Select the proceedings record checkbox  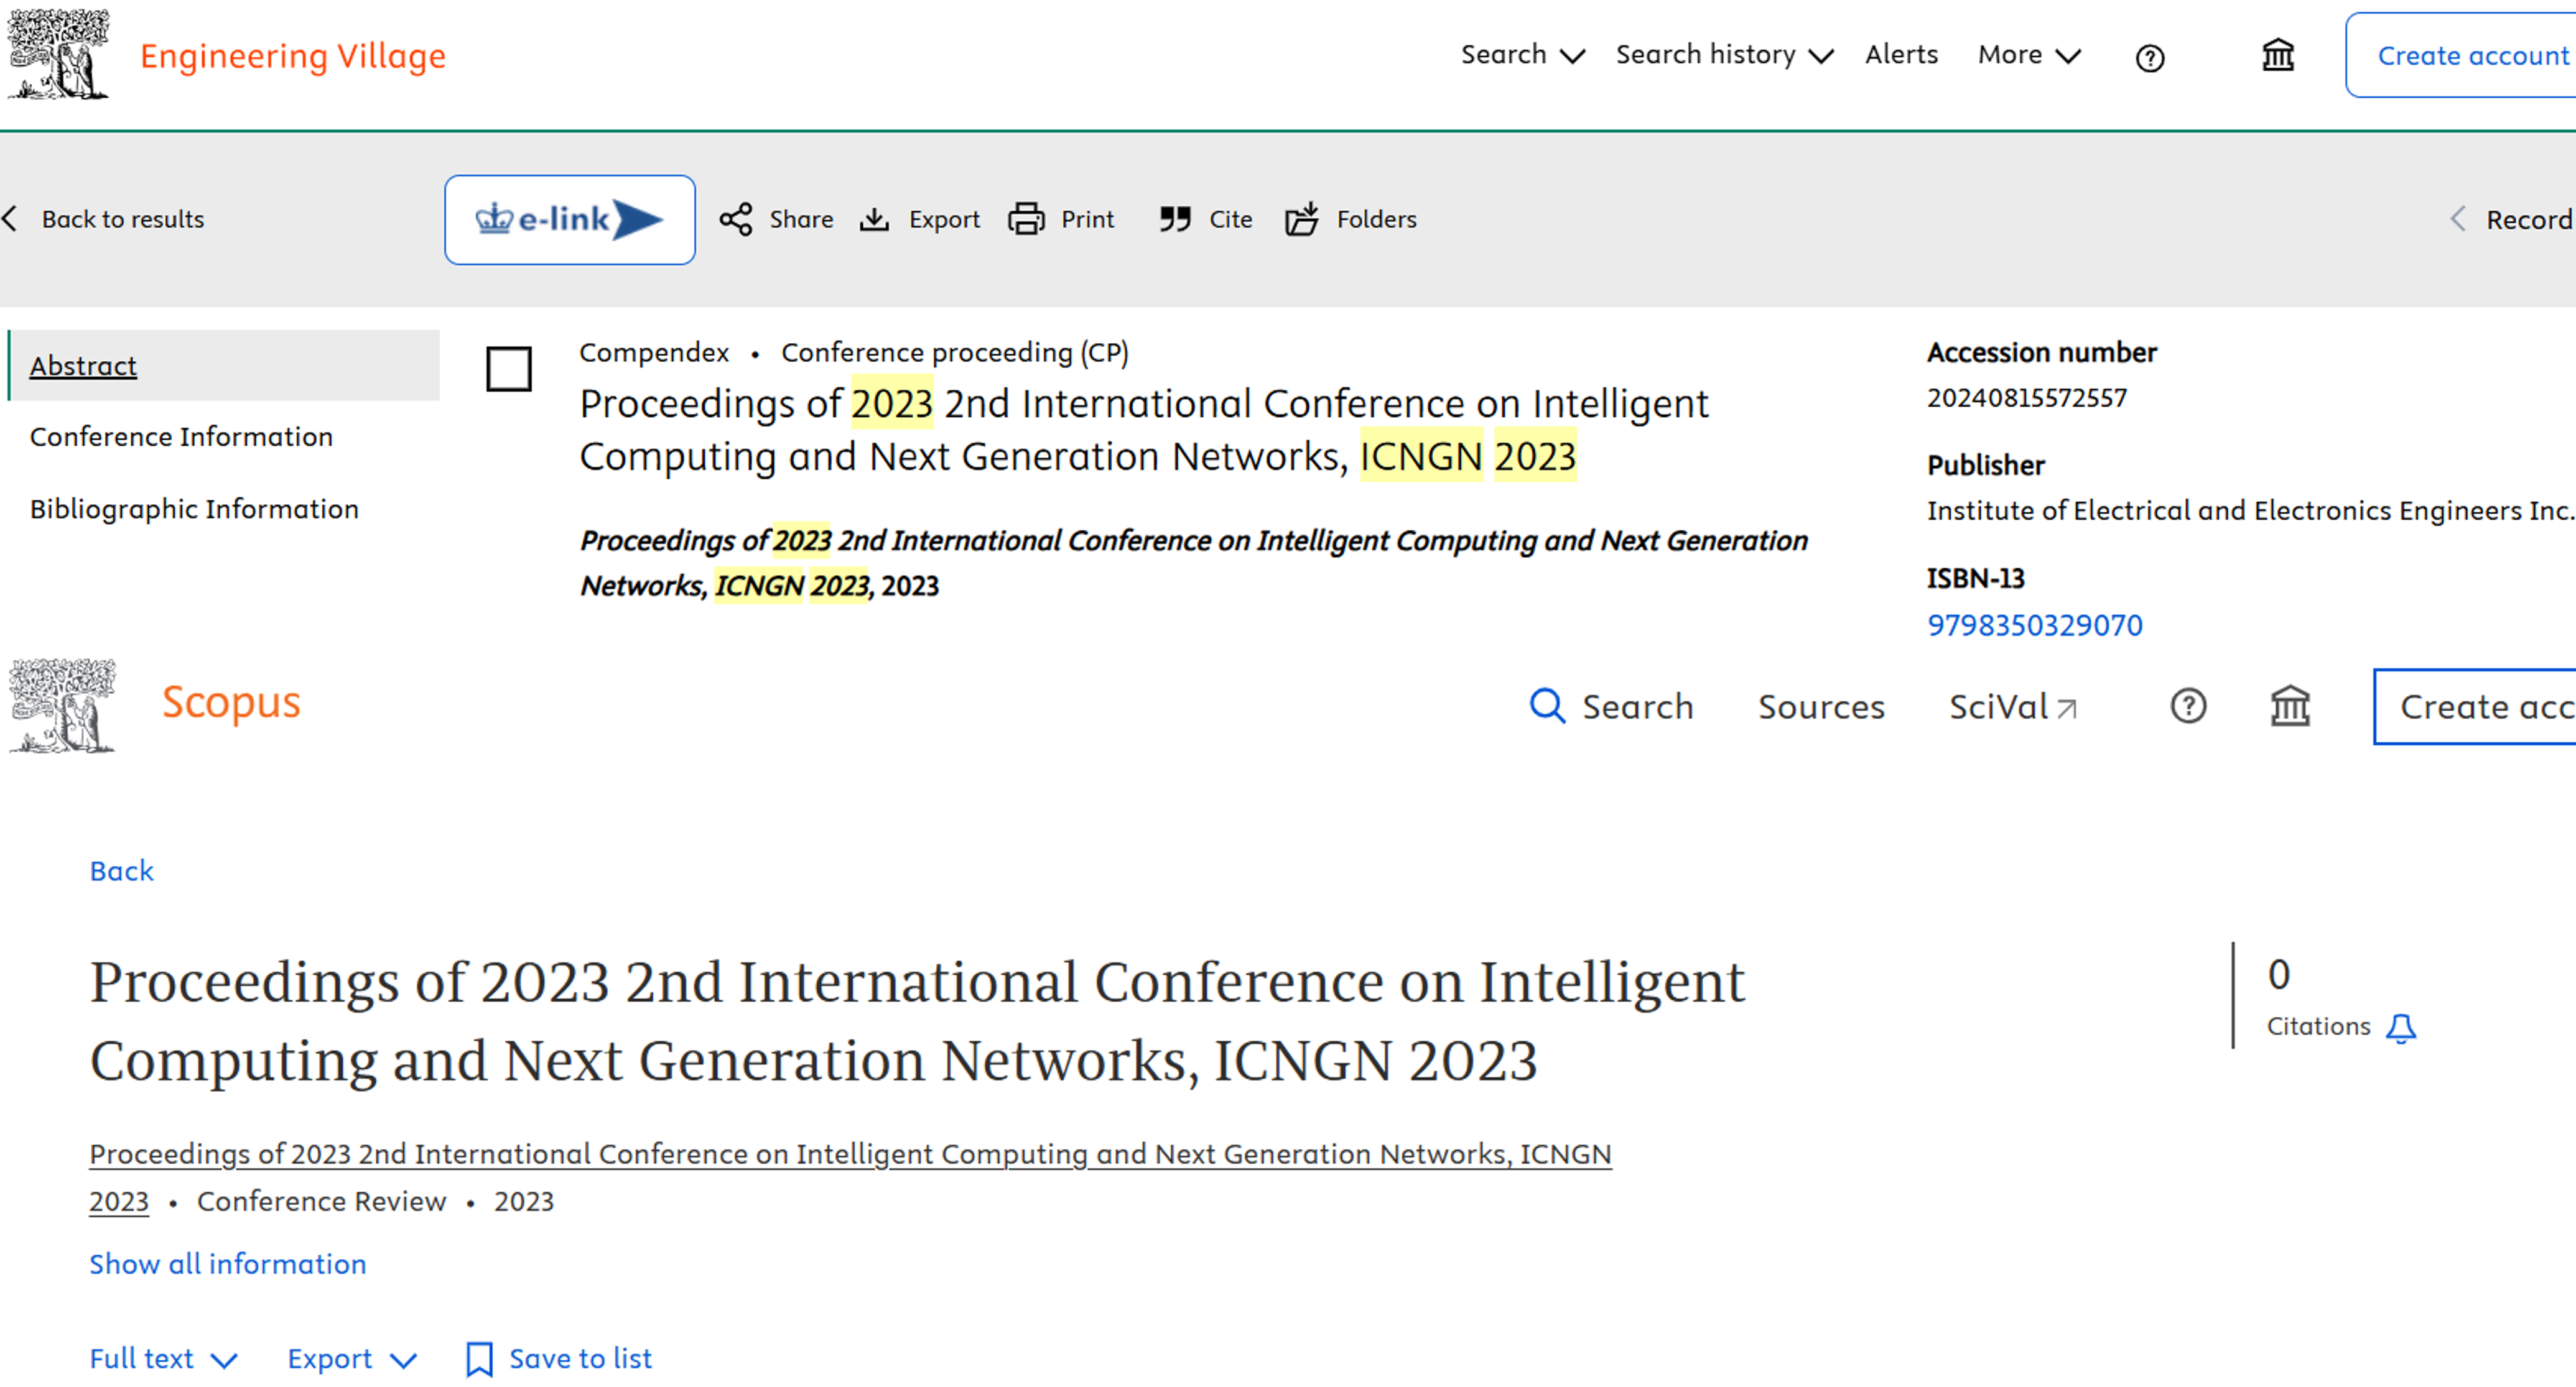point(508,370)
